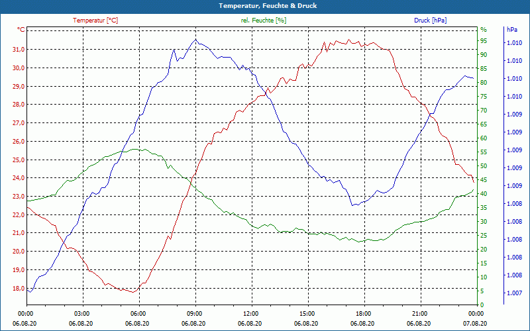Click the 03:00 time axis label

click(81, 313)
